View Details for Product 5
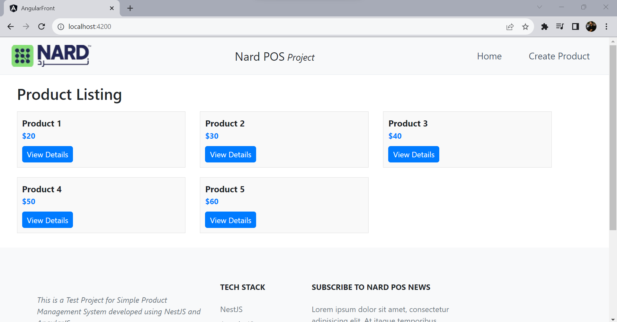 (x=230, y=220)
